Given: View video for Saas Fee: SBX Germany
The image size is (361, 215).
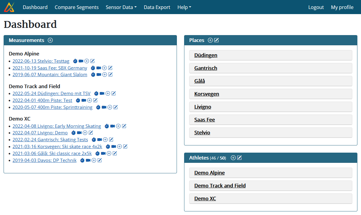Looking at the screenshot, I should tap(99, 68).
